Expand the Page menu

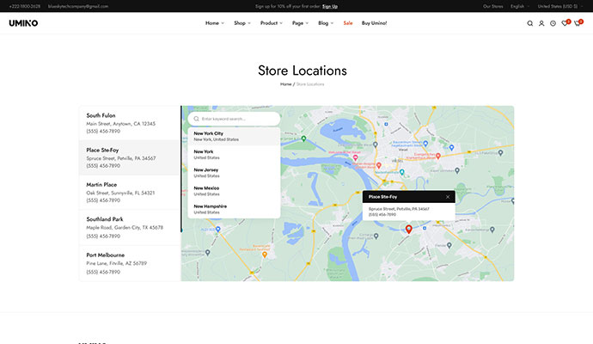coord(300,23)
